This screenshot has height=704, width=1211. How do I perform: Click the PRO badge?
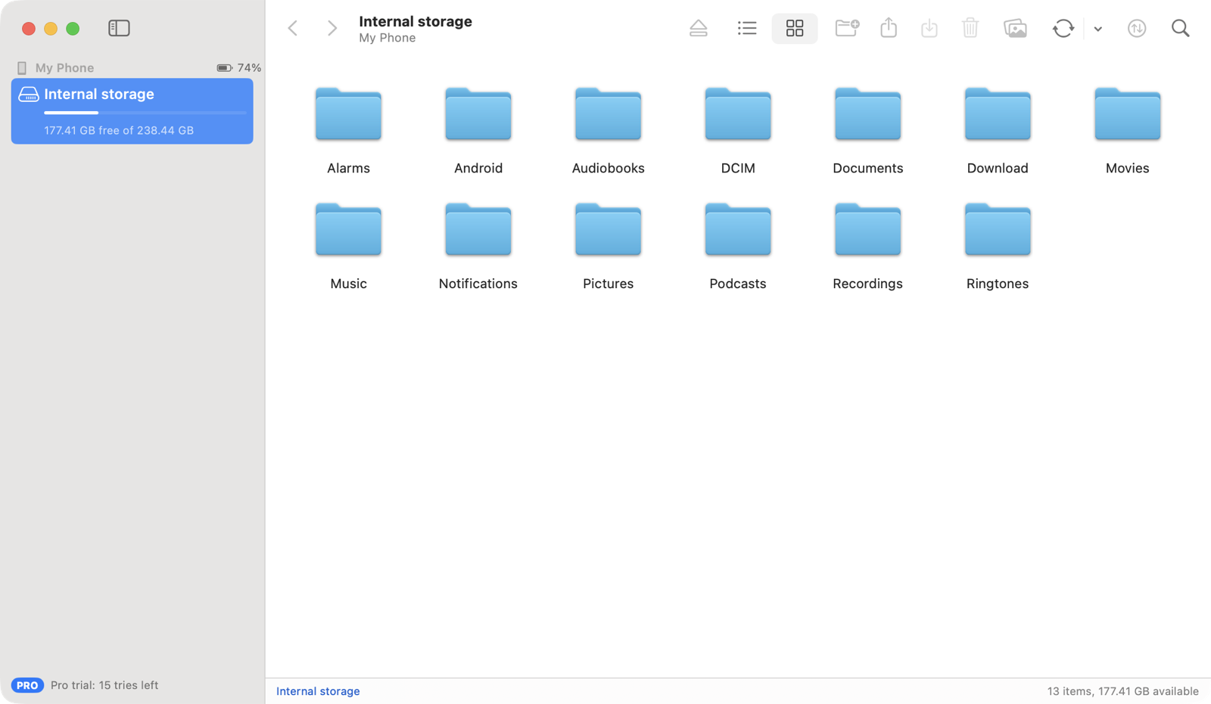point(27,685)
